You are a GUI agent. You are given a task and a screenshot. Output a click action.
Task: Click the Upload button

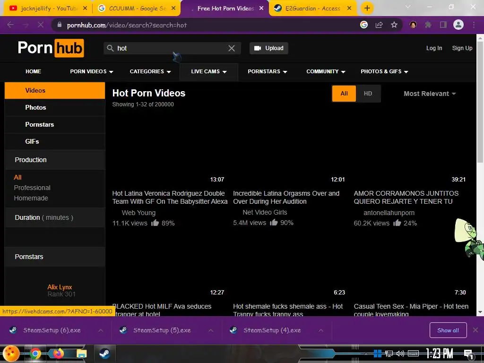[x=269, y=48]
